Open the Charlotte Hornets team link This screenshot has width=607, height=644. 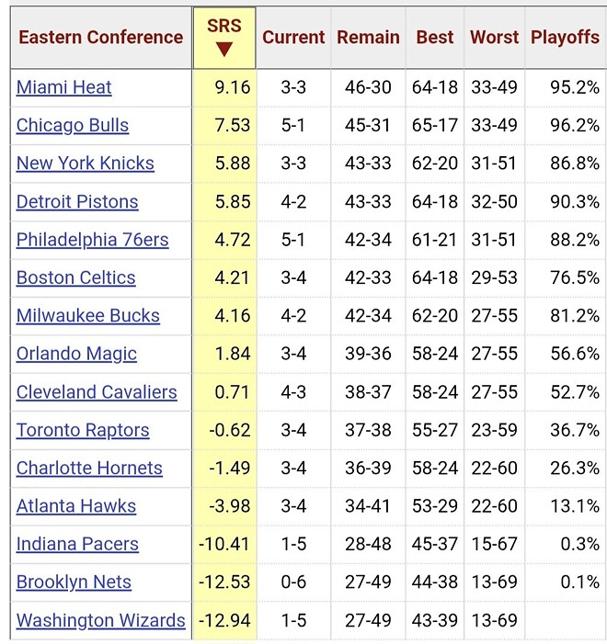(89, 469)
